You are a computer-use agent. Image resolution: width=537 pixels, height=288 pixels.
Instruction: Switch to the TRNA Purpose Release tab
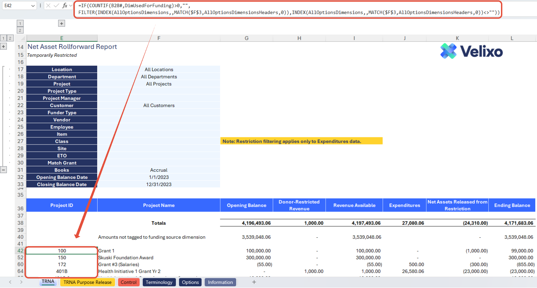pyautogui.click(x=87, y=282)
